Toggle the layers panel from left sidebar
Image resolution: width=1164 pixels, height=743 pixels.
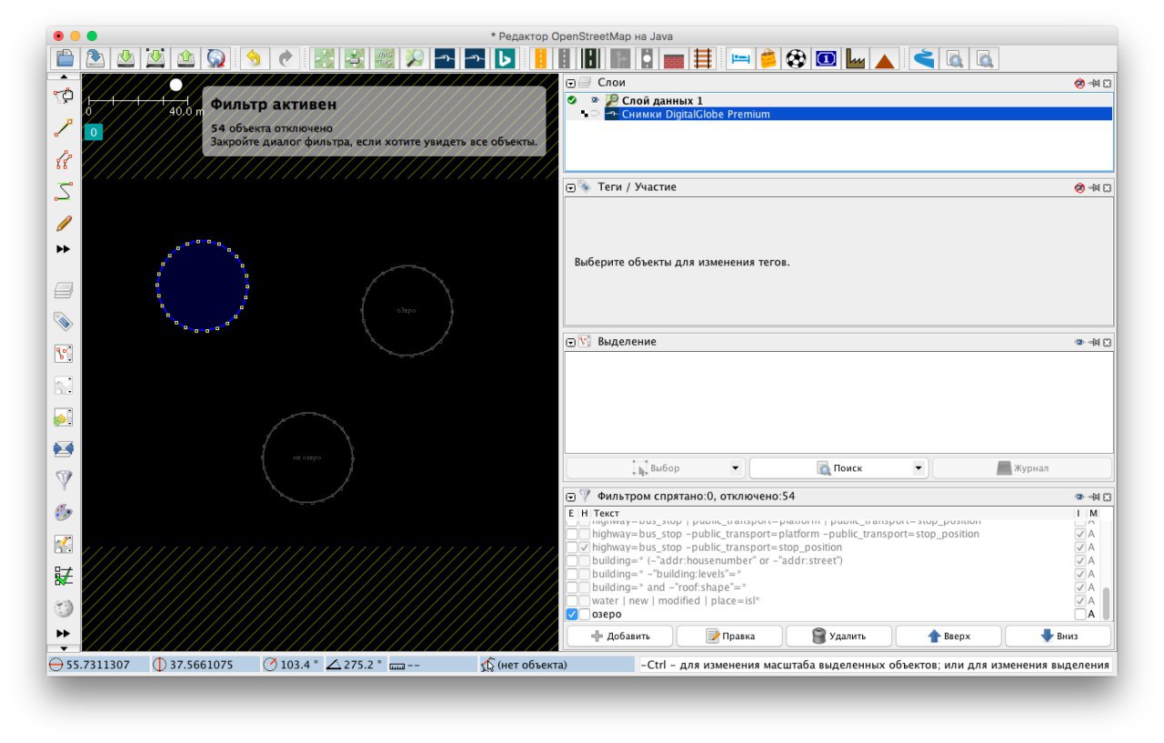pyautogui.click(x=64, y=291)
